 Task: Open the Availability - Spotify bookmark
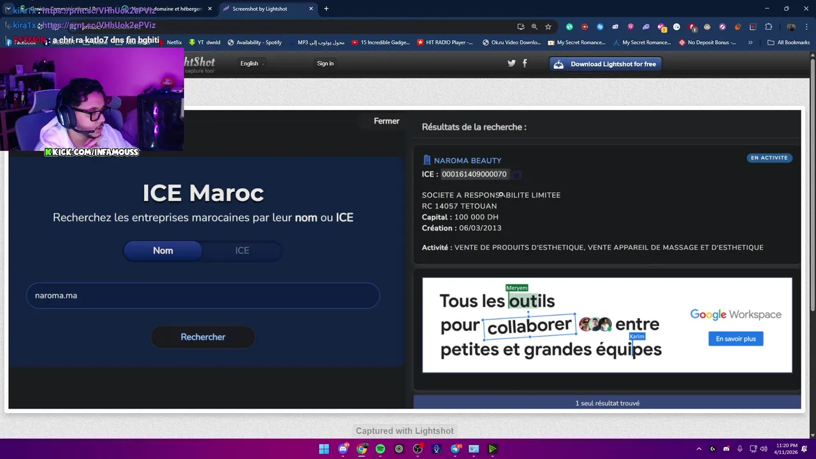coord(254,43)
